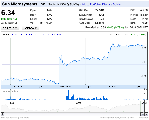The width and height of the screenshot is (149, 120).
Task: Click the 6.00 price axis label
Action: pyautogui.click(x=144, y=62)
